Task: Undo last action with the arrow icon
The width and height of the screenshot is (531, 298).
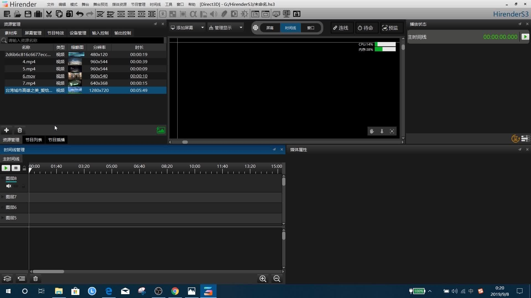Action: pyautogui.click(x=79, y=14)
